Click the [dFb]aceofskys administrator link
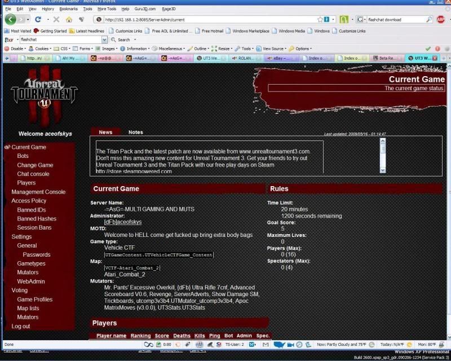This screenshot has width=451, height=361. tap(123, 222)
